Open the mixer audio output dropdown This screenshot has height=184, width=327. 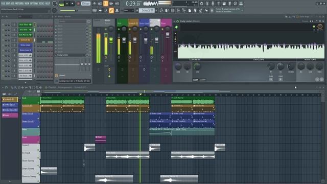tap(75, 81)
